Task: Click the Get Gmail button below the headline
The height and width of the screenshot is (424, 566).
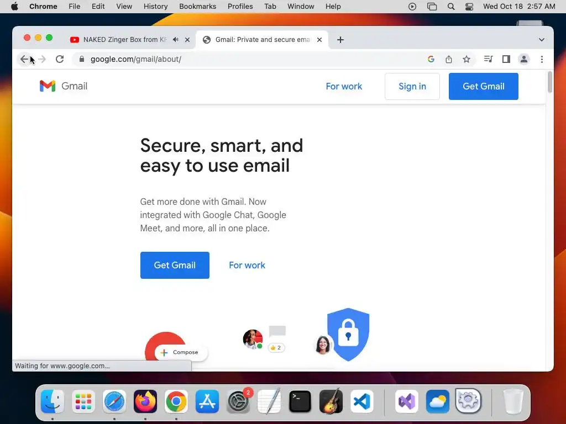Action: click(x=175, y=266)
